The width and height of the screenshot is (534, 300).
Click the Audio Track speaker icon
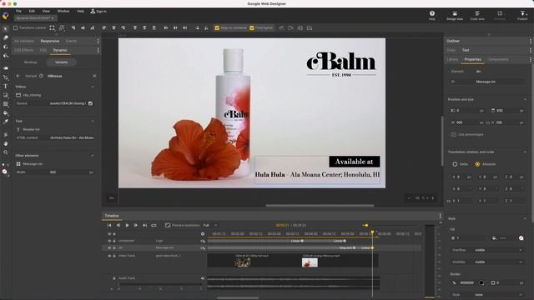203,278
